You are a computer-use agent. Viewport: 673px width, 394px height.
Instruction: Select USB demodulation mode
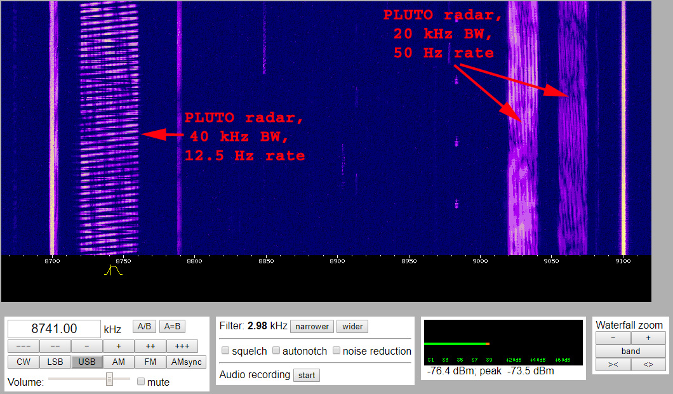click(x=87, y=362)
